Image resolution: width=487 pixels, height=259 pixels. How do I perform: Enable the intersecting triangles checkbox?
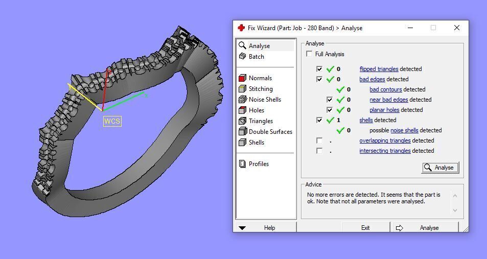click(x=319, y=151)
